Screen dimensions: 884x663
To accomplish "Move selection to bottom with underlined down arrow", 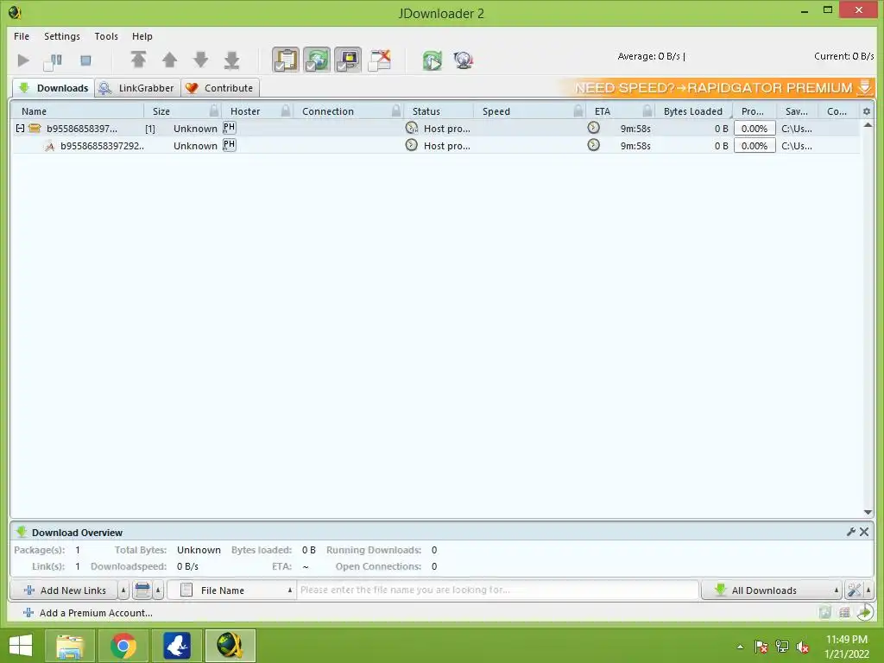I will (x=231, y=60).
